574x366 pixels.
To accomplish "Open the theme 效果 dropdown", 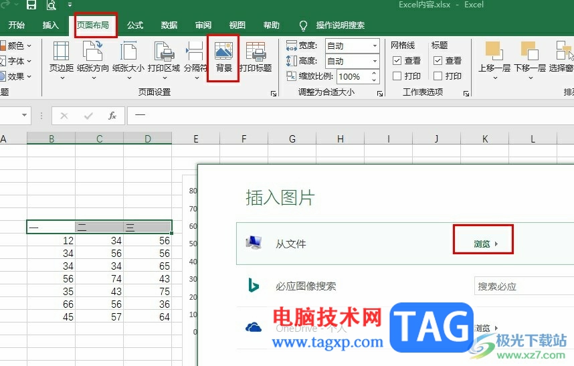I will pos(16,76).
